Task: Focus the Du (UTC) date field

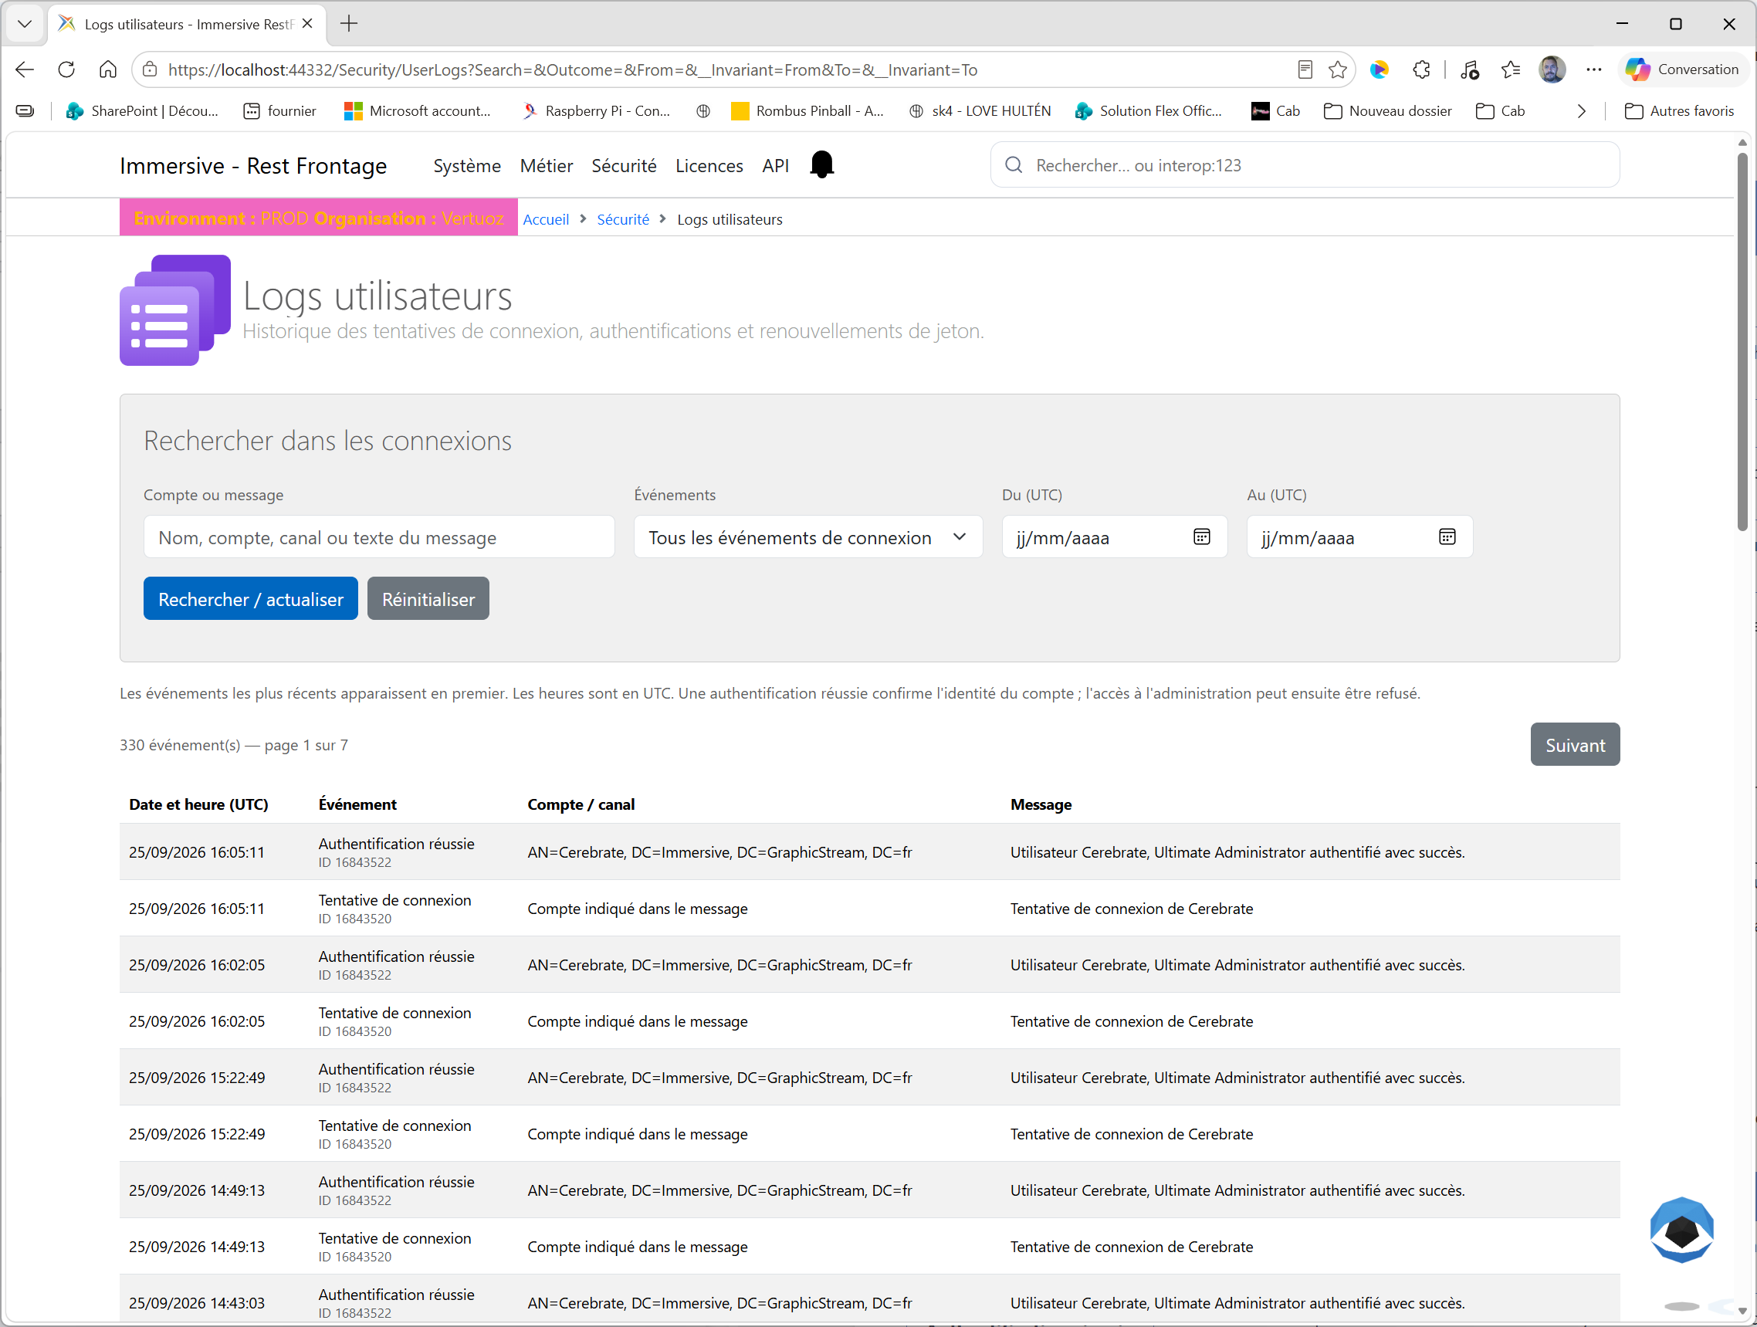Action: pos(1115,537)
